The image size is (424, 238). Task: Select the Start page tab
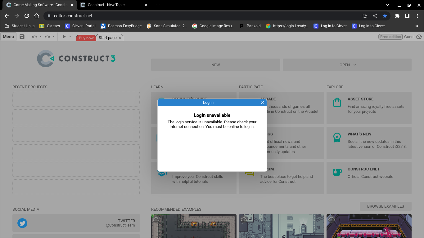108,38
